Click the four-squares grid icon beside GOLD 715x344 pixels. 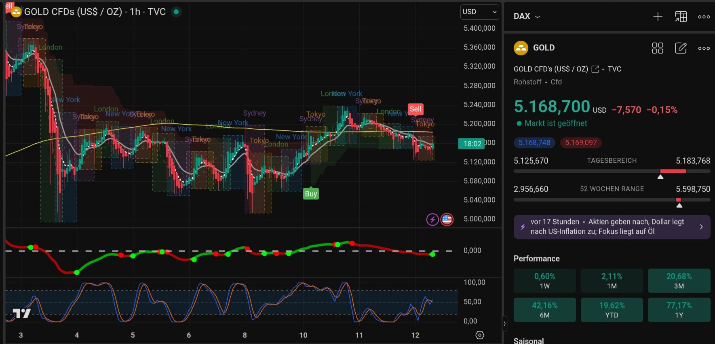658,48
